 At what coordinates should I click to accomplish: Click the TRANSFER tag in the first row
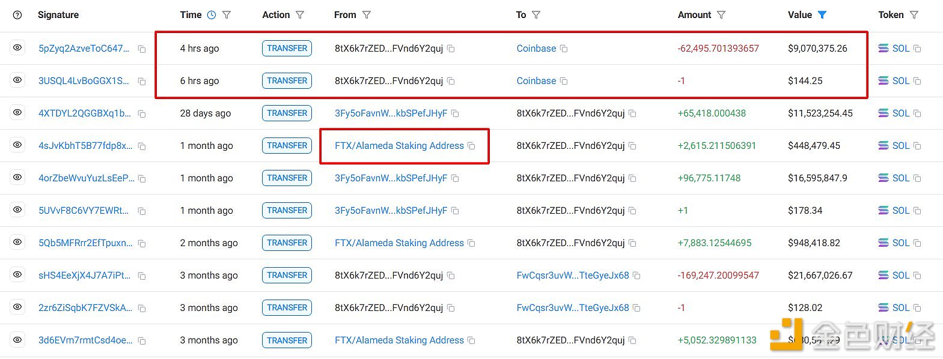pos(287,49)
